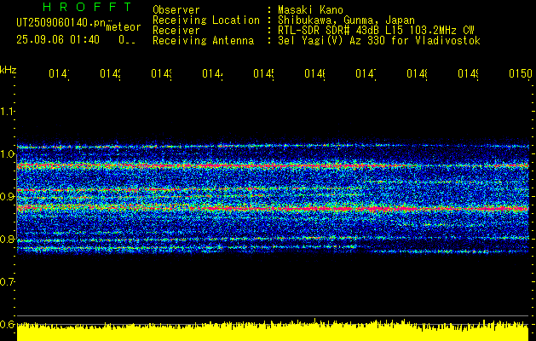Screen dimensions: 536x341
Task: Click the 0.8 frequency axis label
Action: tap(7, 239)
